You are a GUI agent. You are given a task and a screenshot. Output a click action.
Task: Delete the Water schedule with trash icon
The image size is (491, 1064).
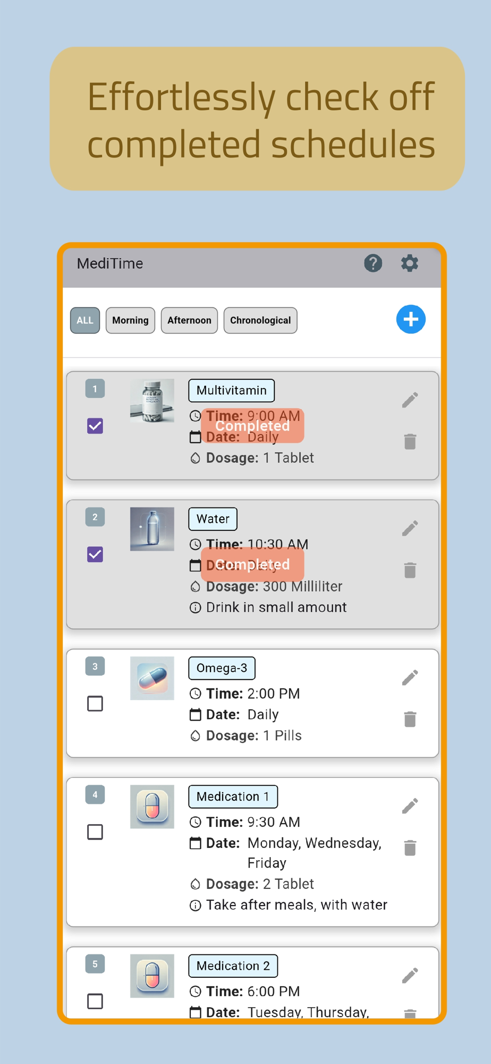point(410,570)
